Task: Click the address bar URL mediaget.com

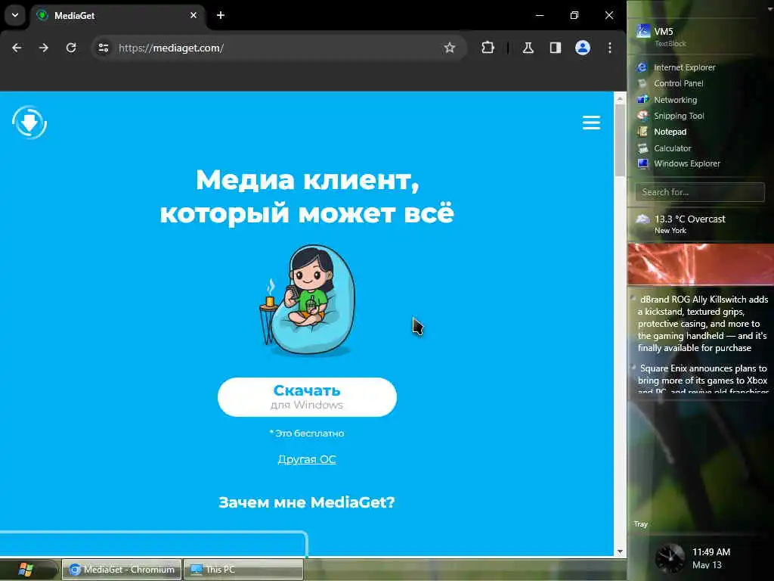Action: pos(172,48)
